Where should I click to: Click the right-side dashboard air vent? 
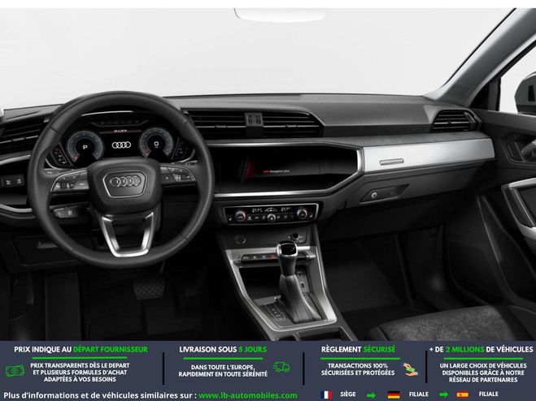451,120
